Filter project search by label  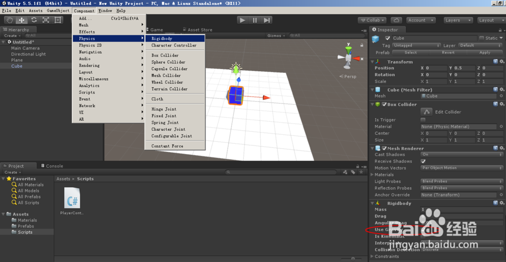[x=353, y=172]
